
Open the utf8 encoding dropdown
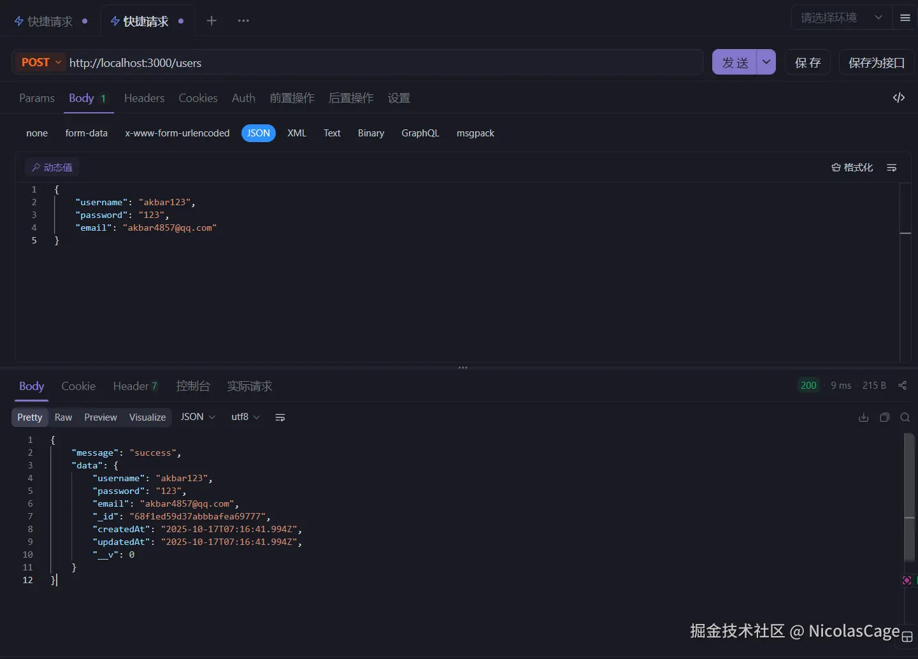point(245,417)
